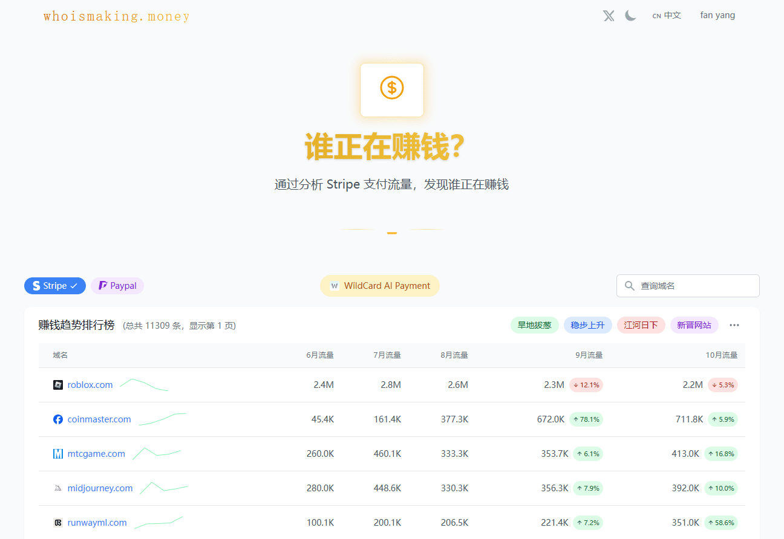Click the 711.8K October traffic value

tap(690, 419)
